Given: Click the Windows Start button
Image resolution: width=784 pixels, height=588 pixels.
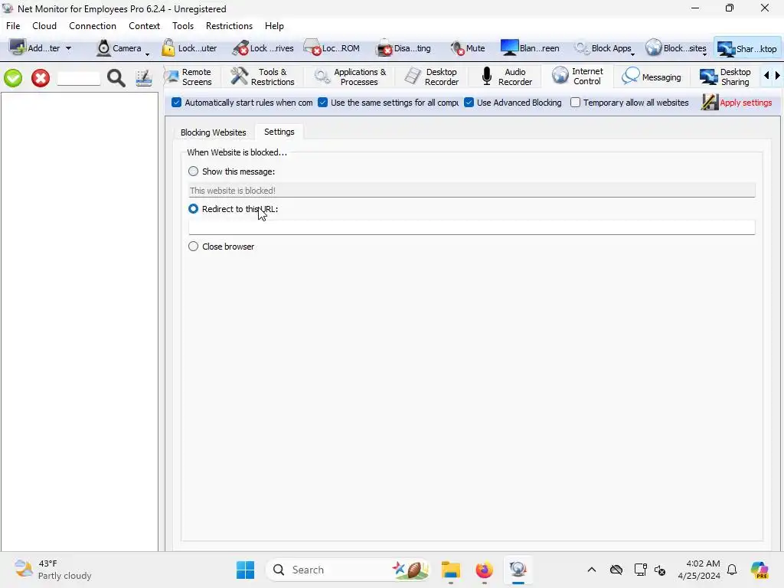Looking at the screenshot, I should (x=246, y=570).
